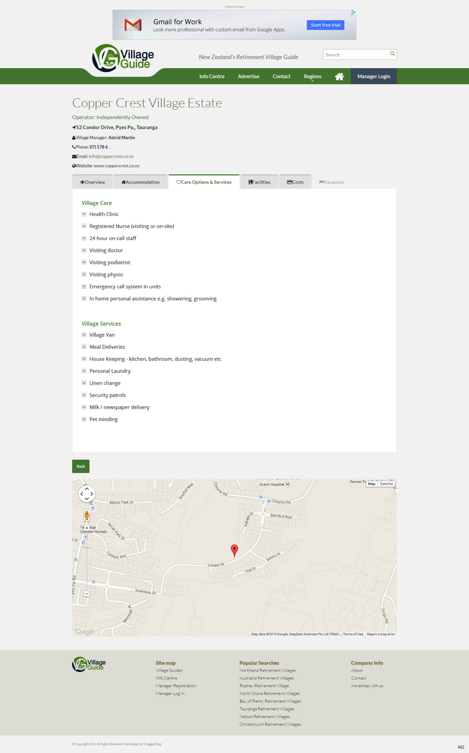Select the home icon in the navigation bar
The width and height of the screenshot is (469, 753).
click(339, 76)
